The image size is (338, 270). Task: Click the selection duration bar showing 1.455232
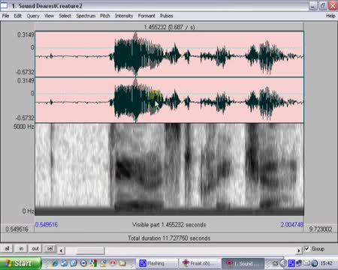click(x=169, y=27)
